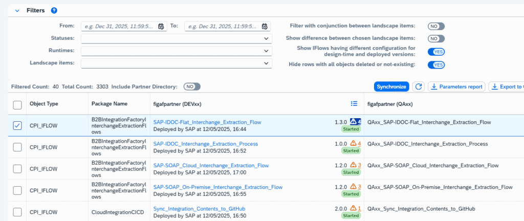Click the Started badge for Sync_Integration_Contents_to_GitHub
524x221 pixels.
click(351, 216)
